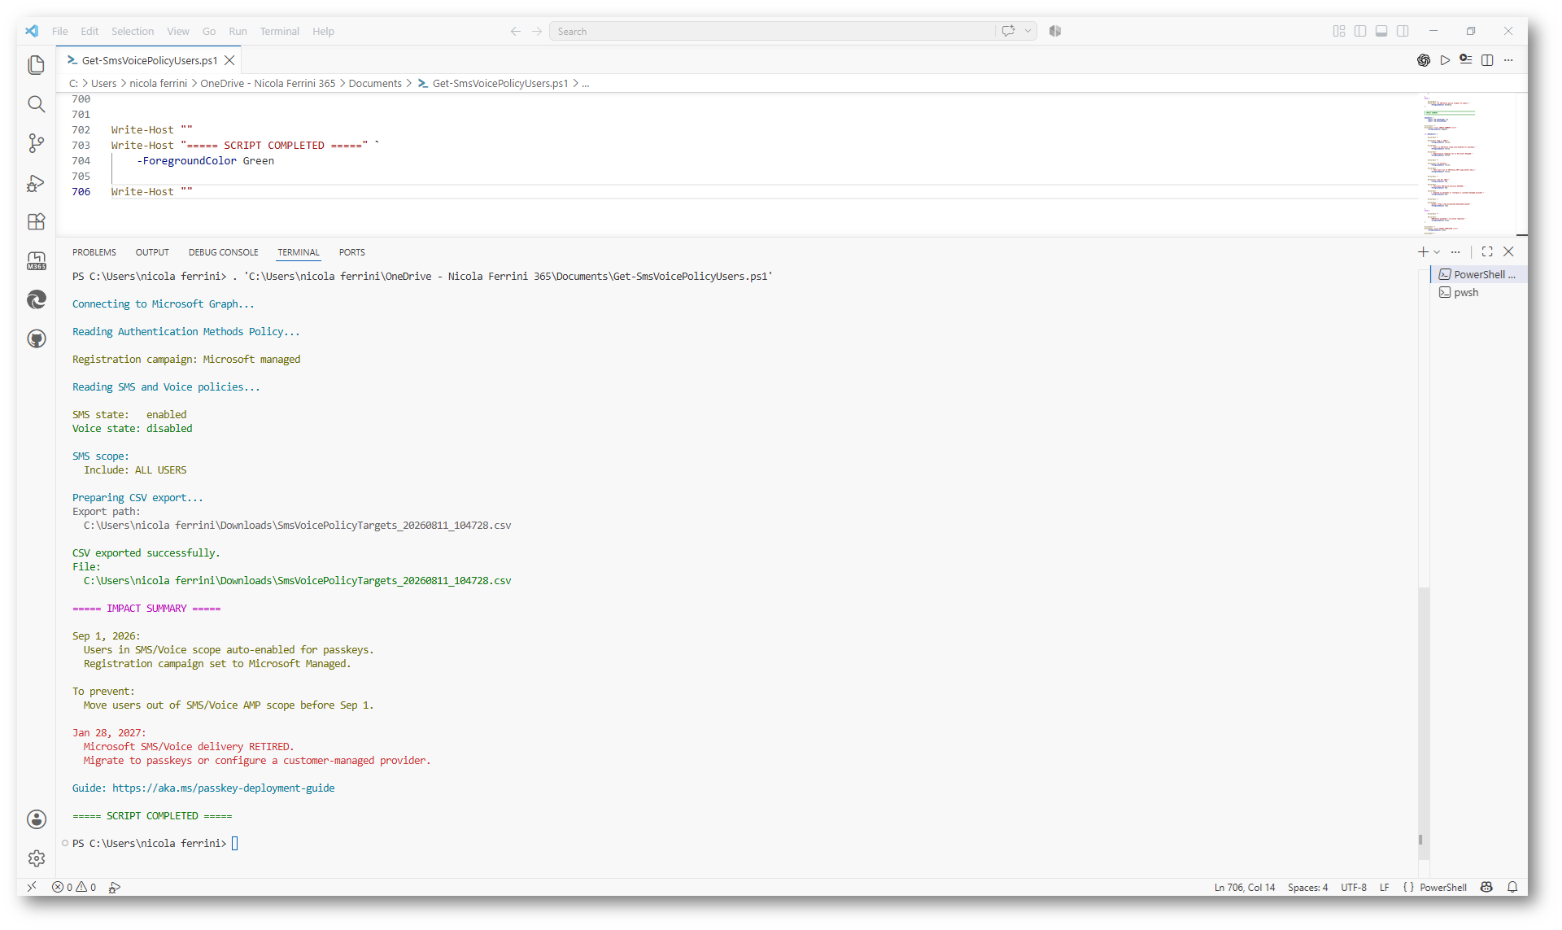The height and width of the screenshot is (930, 1562).
Task: Open the chat icon beside the search box
Action: point(1009,31)
